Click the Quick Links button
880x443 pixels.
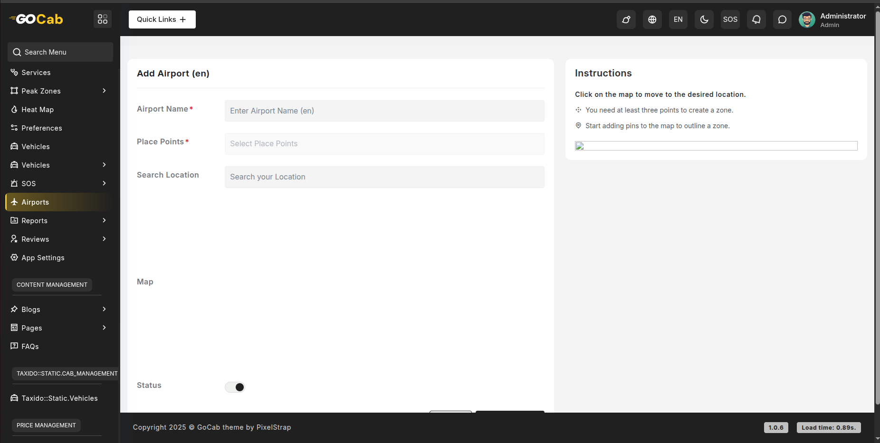[x=162, y=19]
